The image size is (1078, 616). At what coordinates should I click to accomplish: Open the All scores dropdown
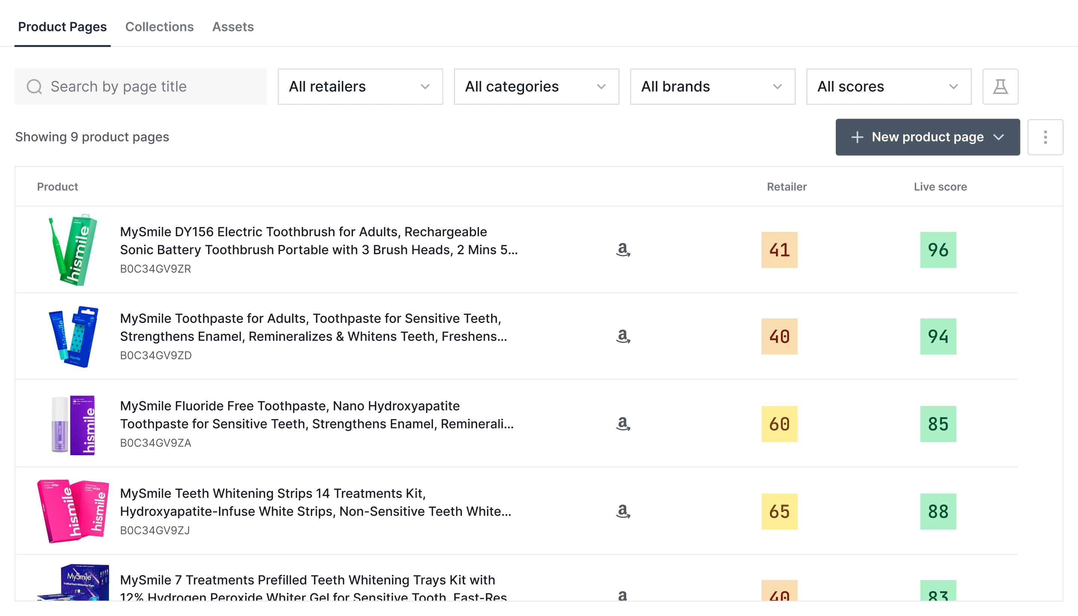point(889,86)
